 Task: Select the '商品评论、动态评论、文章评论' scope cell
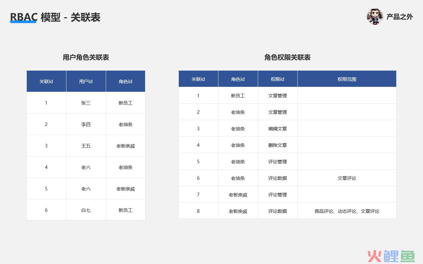pos(347,211)
